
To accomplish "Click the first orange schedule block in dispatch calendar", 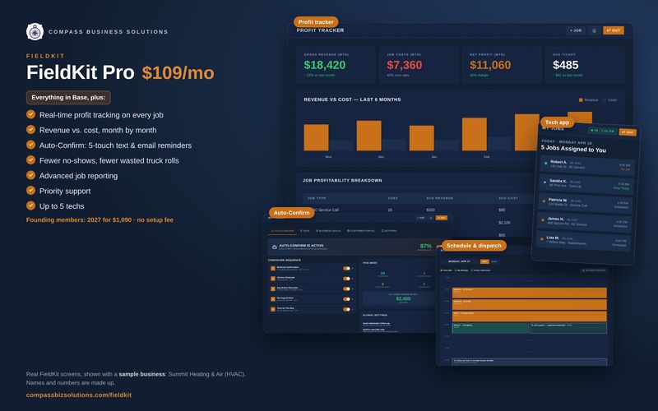I will pyautogui.click(x=530, y=293).
